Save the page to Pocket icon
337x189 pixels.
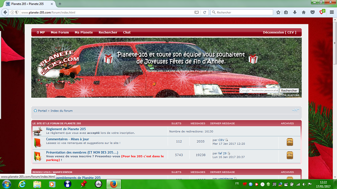pos(313,13)
